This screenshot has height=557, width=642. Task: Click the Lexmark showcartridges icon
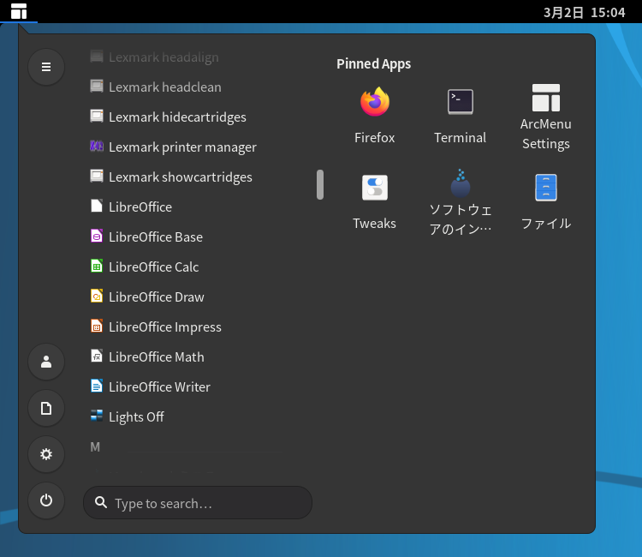pos(97,177)
